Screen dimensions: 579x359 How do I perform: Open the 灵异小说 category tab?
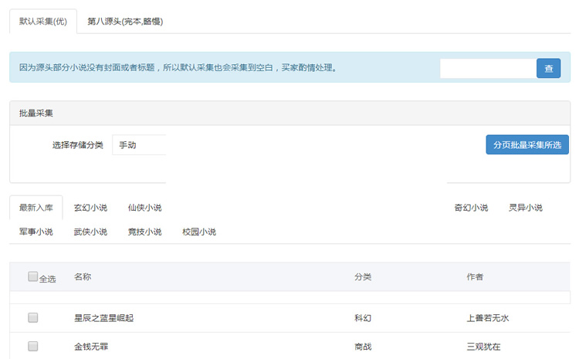pyautogui.click(x=525, y=208)
